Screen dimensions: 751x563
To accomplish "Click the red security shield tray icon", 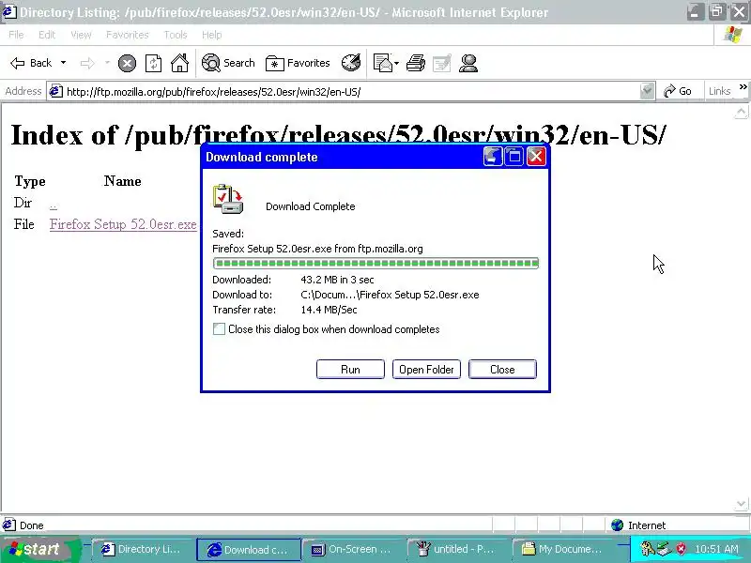I will [x=682, y=549].
